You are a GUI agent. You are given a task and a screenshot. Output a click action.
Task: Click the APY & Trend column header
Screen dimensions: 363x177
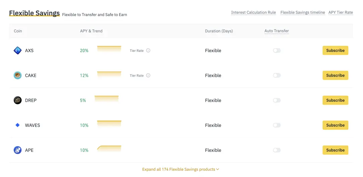point(91,31)
